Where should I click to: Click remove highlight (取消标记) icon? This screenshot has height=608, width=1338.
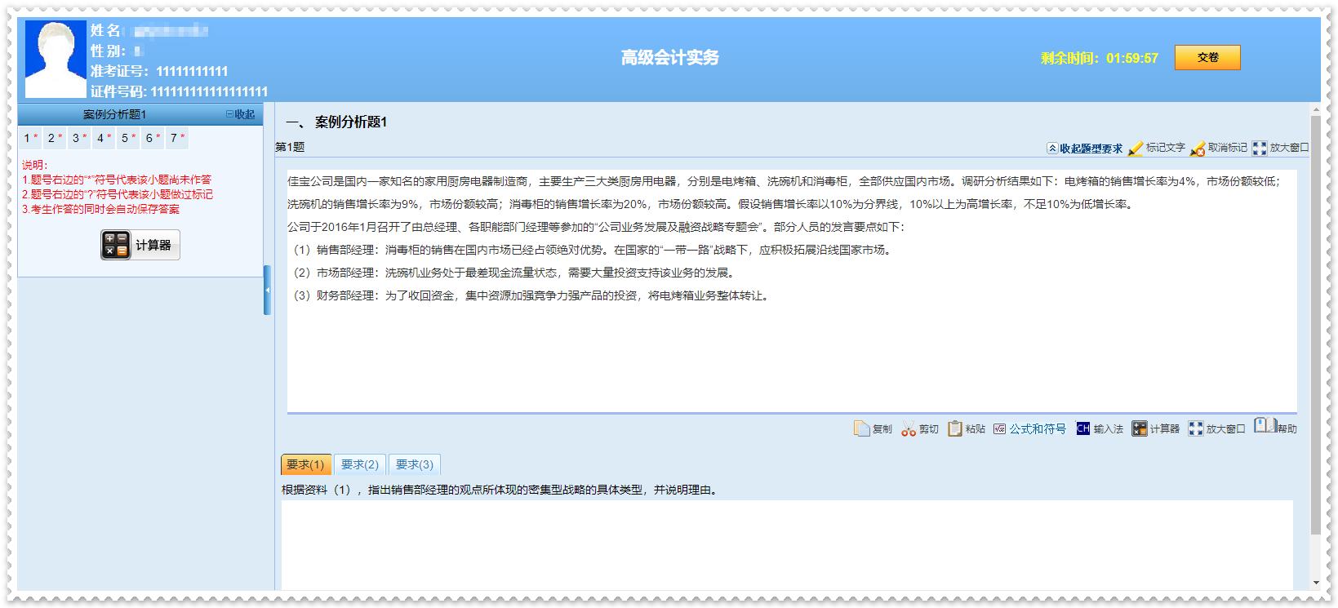[x=1198, y=149]
